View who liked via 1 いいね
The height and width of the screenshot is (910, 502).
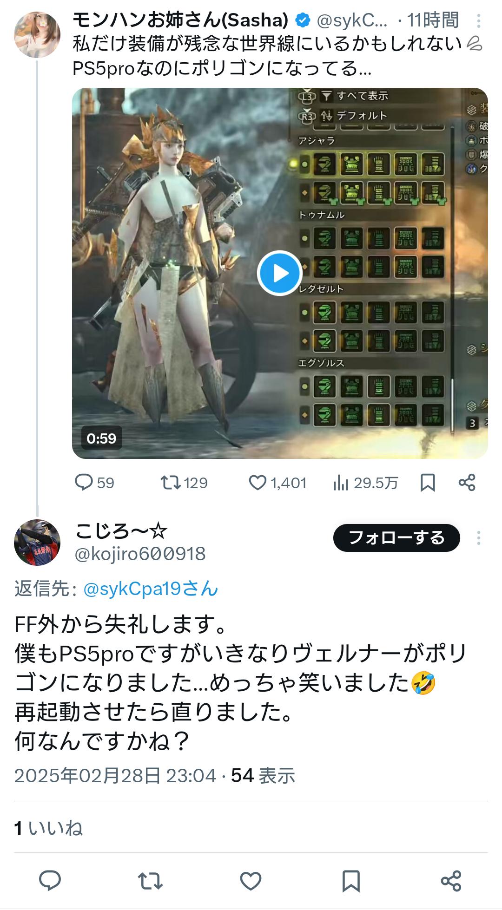48,828
